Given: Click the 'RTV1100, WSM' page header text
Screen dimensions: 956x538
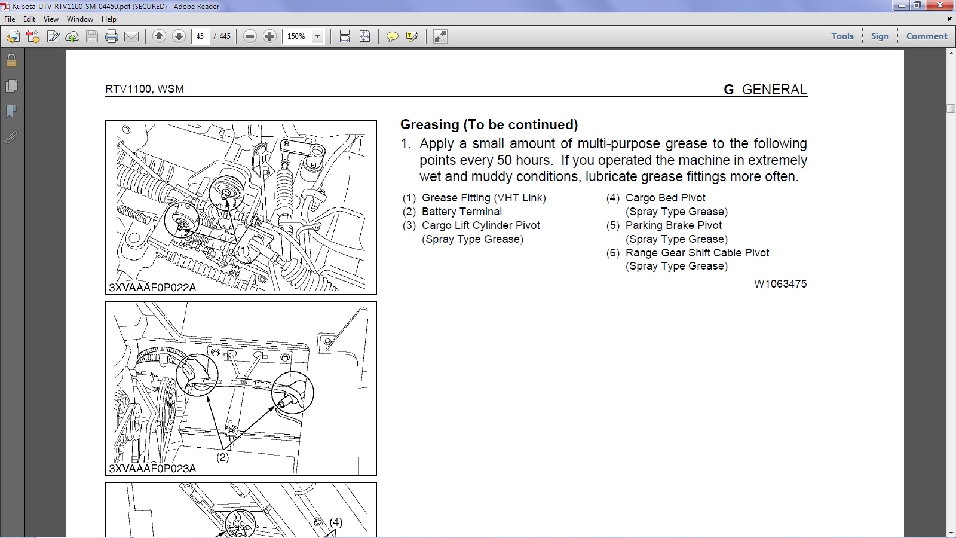Looking at the screenshot, I should [x=145, y=89].
